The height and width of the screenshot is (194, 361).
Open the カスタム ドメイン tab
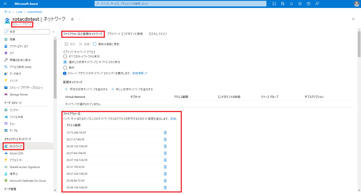coord(158,33)
